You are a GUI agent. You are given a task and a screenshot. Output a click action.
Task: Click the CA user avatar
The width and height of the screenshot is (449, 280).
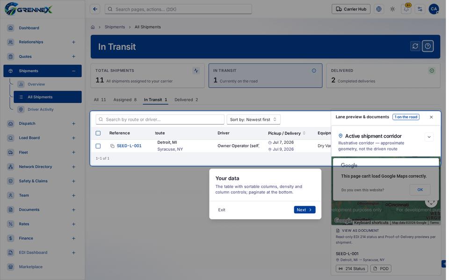[434, 9]
